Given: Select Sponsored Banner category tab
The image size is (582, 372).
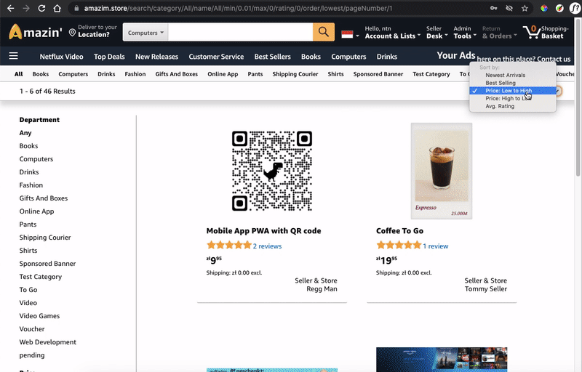Looking at the screenshot, I should tap(378, 74).
